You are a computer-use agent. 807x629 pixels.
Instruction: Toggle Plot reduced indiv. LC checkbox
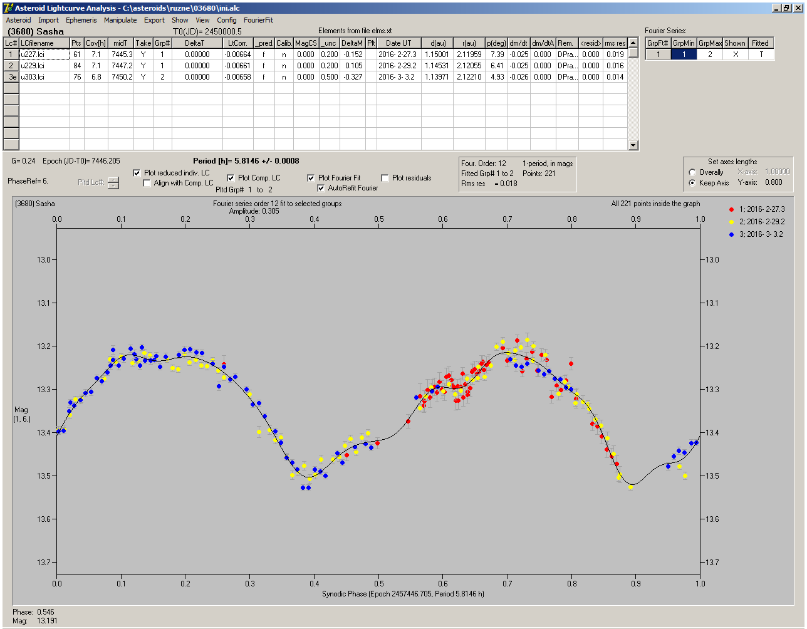[137, 173]
